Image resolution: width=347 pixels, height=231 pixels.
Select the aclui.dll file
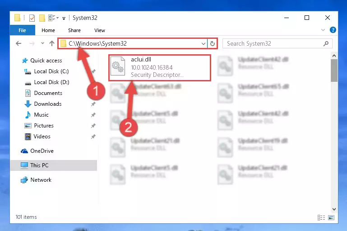[160, 68]
